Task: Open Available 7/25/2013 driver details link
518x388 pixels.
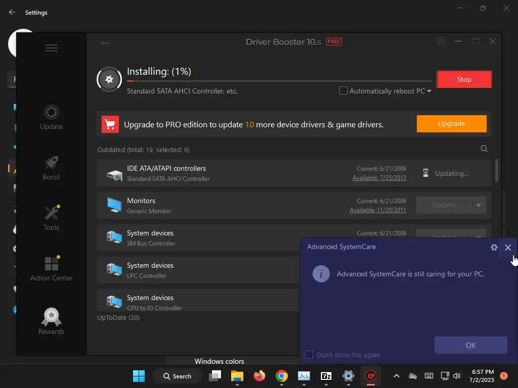Action: click(x=379, y=178)
